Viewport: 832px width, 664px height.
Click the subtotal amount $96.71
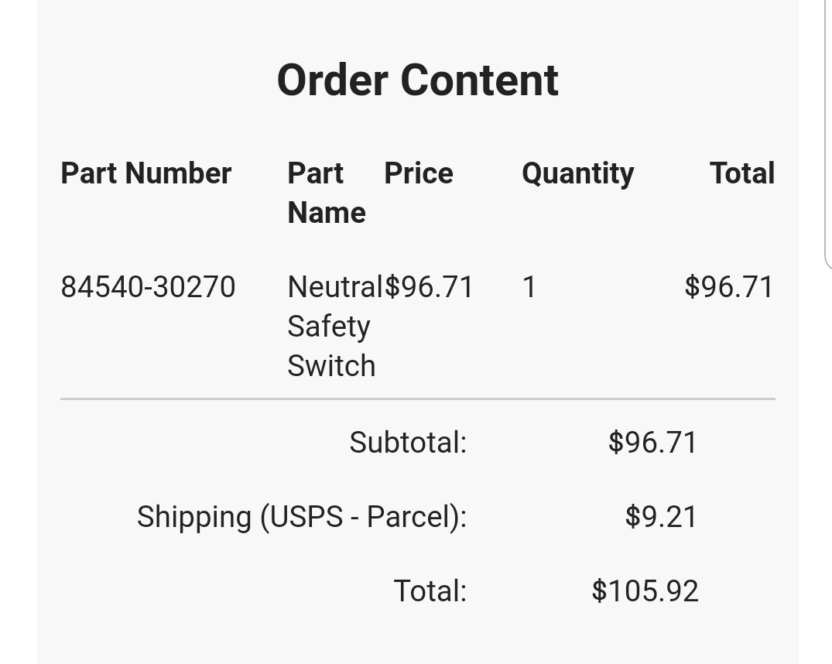pyautogui.click(x=652, y=442)
